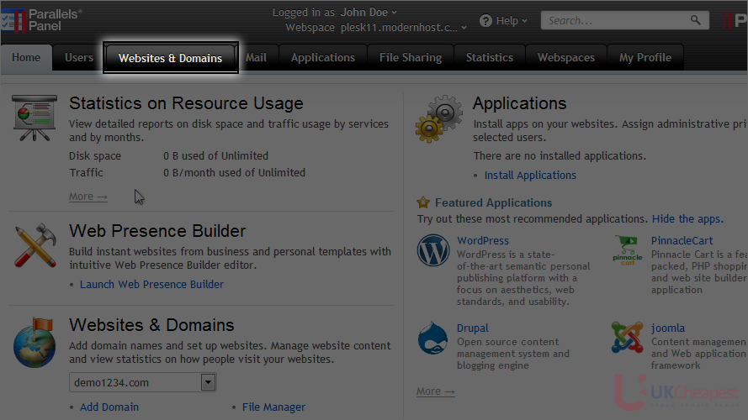Click Hide the apps link

tap(687, 219)
